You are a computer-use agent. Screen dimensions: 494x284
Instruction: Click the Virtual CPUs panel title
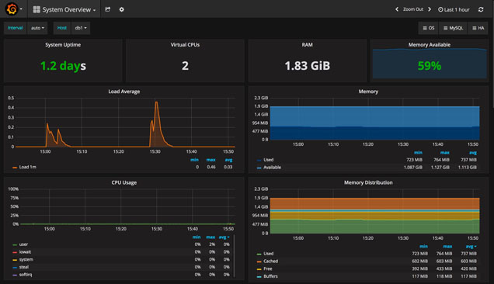(x=185, y=45)
